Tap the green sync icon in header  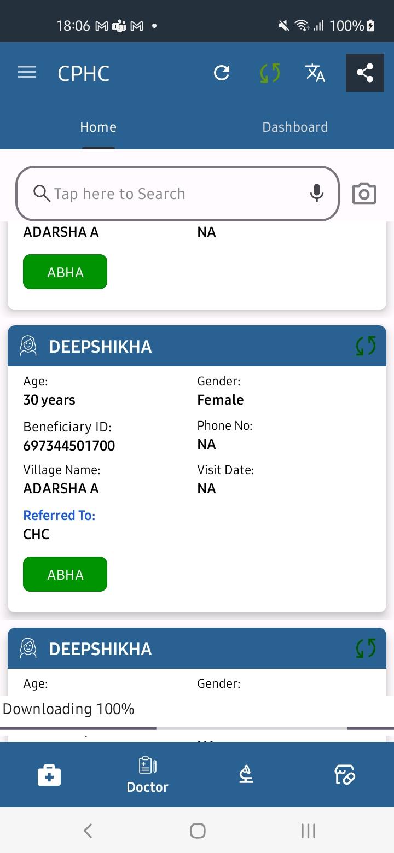pos(269,73)
